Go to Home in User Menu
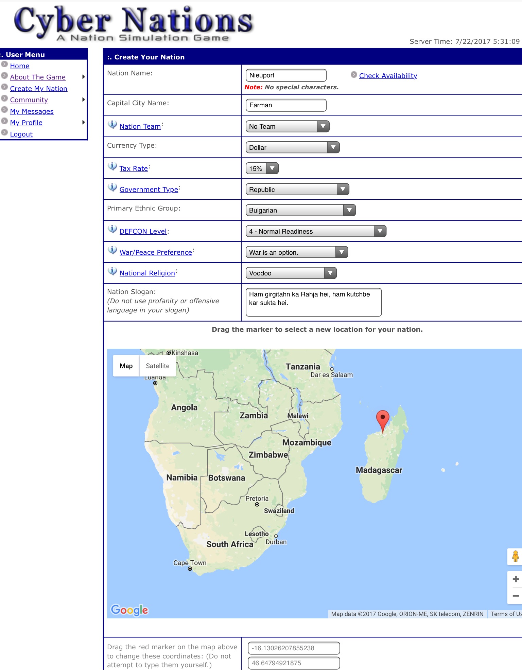The width and height of the screenshot is (522, 670). click(x=20, y=66)
